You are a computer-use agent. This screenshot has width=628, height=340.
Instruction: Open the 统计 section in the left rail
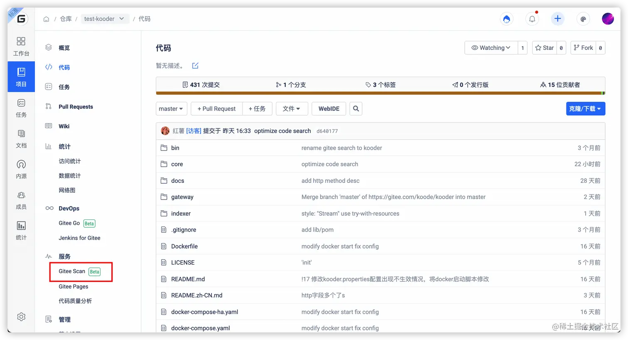21,231
